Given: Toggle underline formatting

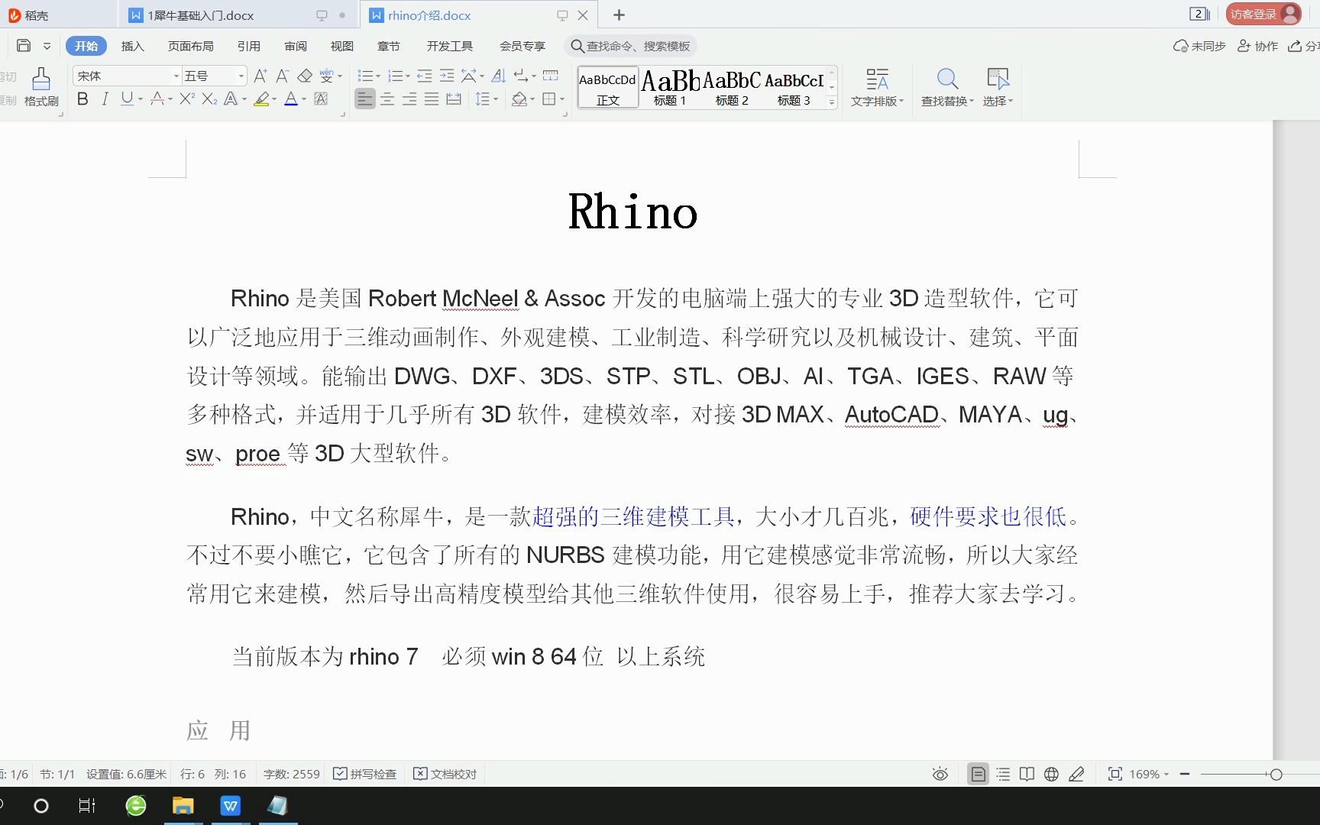Looking at the screenshot, I should tap(127, 99).
